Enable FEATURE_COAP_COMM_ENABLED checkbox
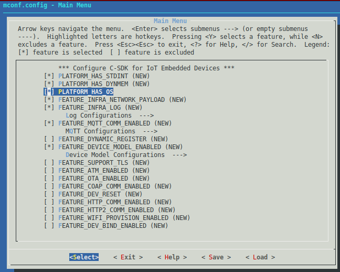Image resolution: width=340 pixels, height=272 pixels. coord(49,186)
